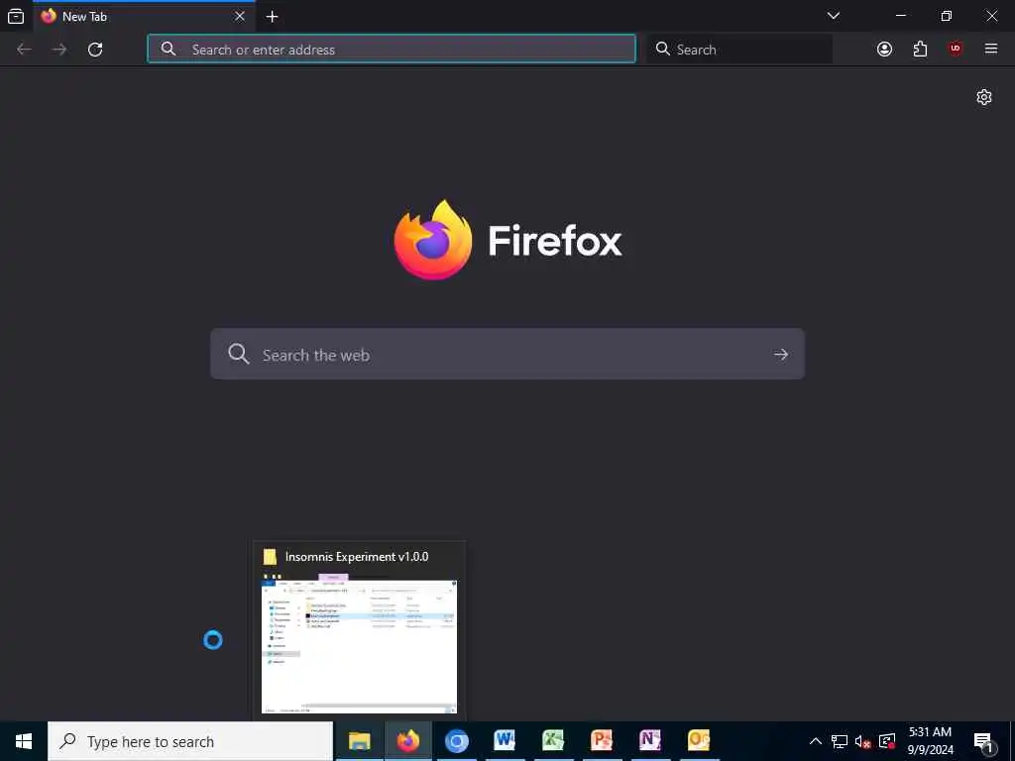Click the toolbar Search box
The height and width of the screenshot is (761, 1015).
click(x=739, y=50)
